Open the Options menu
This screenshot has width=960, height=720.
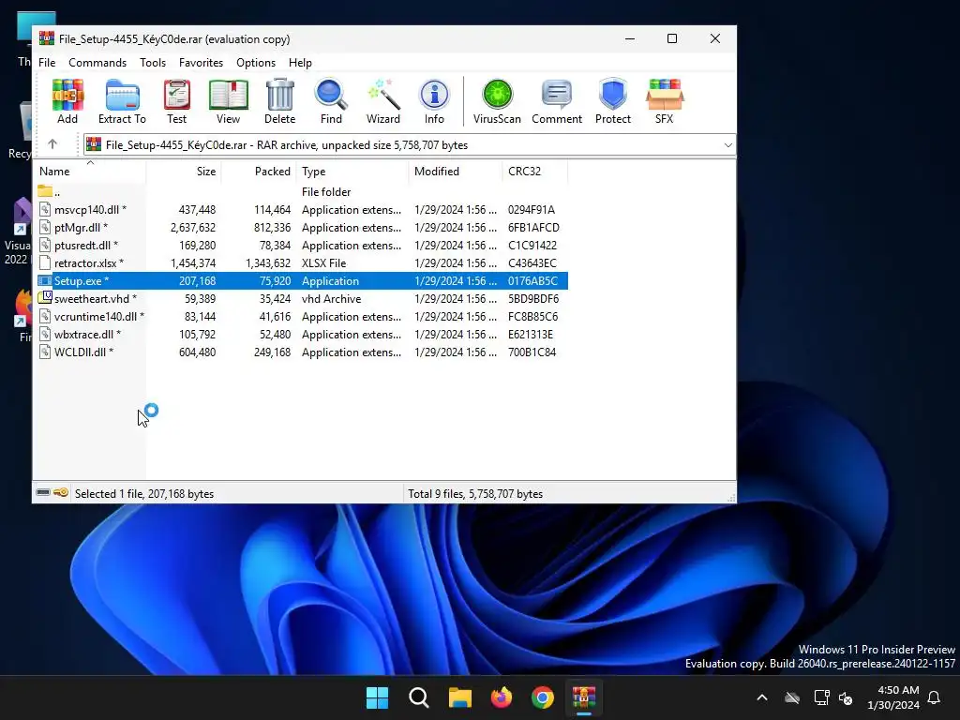[x=256, y=63]
